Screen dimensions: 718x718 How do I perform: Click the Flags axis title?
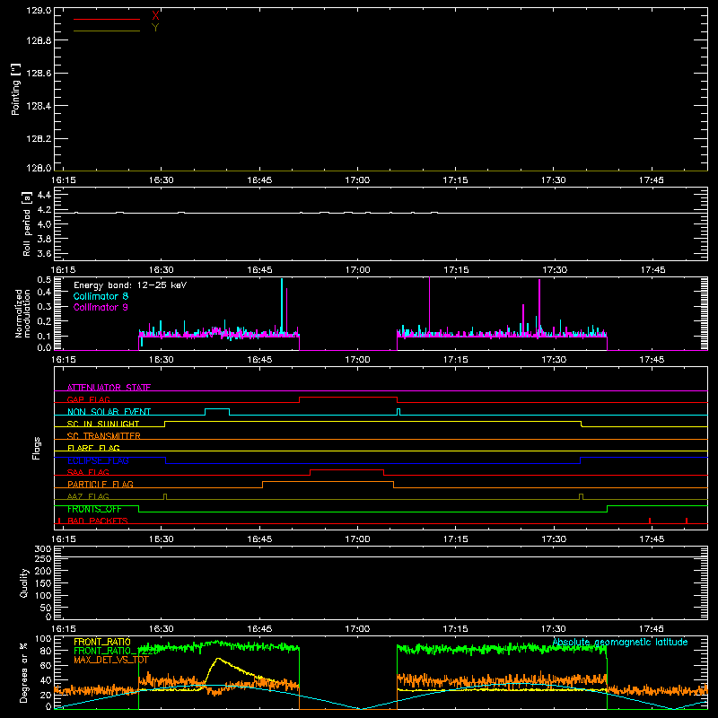(x=37, y=448)
